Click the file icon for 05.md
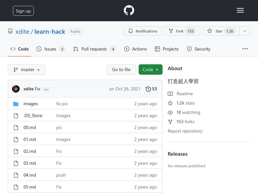 pyautogui.click(x=16, y=187)
